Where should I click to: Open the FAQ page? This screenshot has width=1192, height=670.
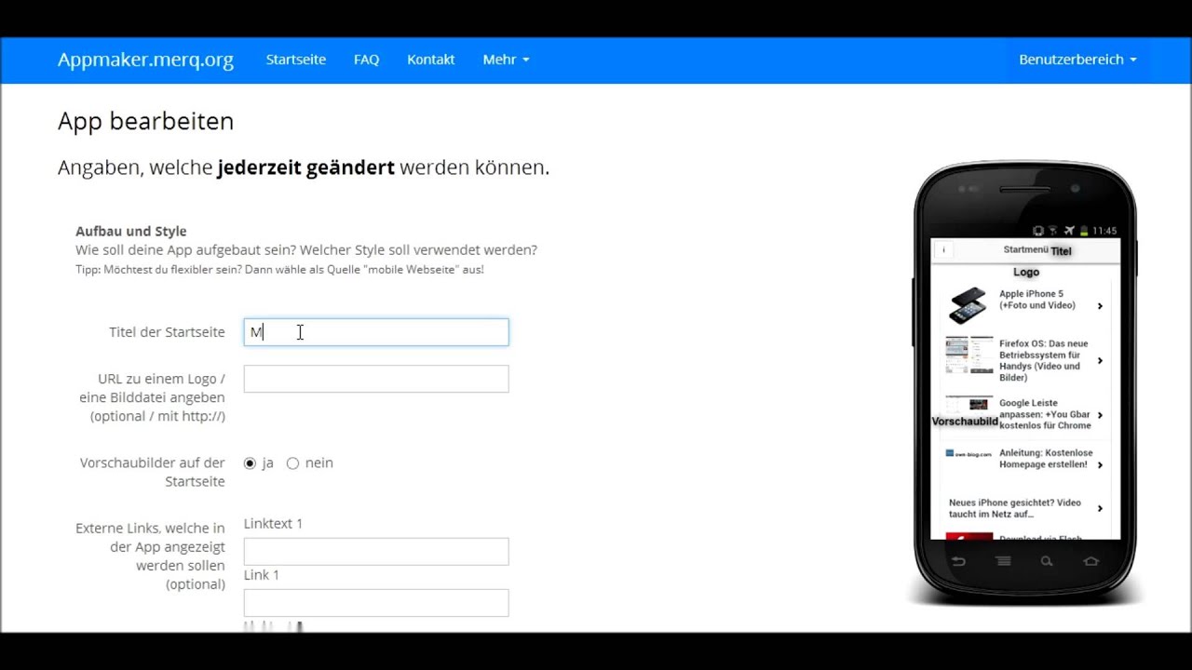(366, 60)
